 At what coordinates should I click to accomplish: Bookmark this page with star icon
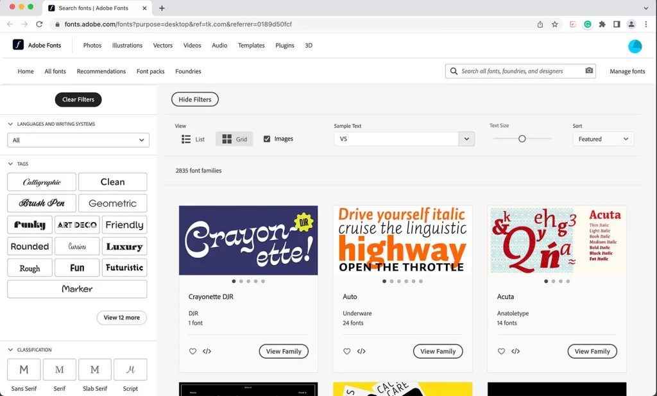pos(555,24)
